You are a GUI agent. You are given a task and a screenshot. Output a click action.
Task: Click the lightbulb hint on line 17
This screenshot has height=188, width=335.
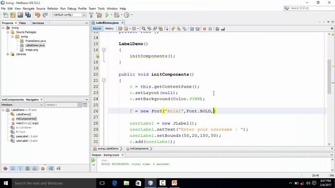97,56
